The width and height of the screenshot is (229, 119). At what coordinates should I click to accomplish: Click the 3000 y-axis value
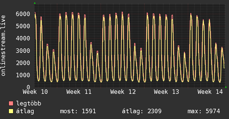(x=23, y=51)
